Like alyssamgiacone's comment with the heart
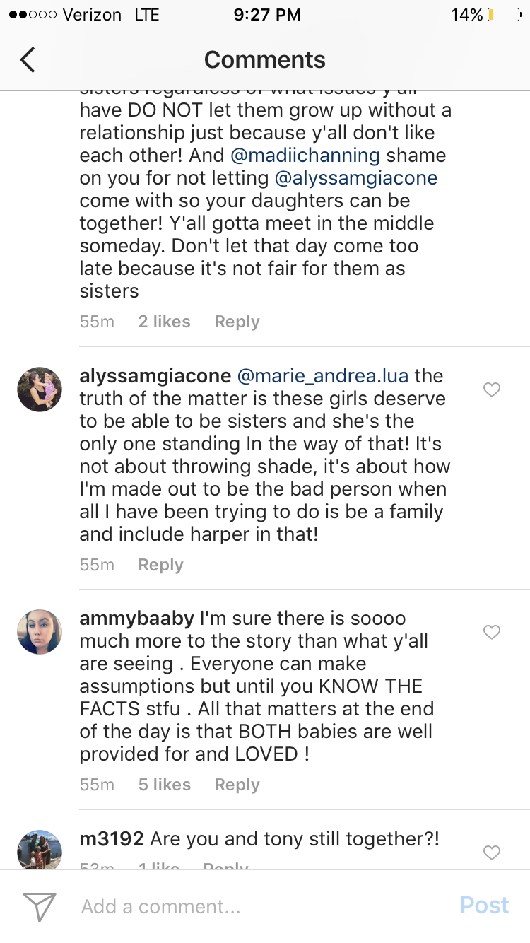 [492, 389]
